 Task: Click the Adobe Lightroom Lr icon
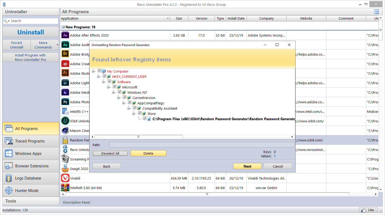65,83
